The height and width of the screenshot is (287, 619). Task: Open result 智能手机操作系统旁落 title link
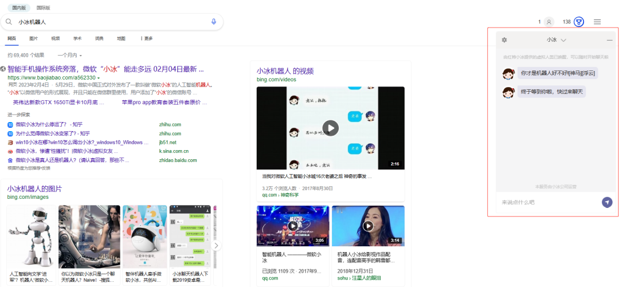pyautogui.click(x=106, y=69)
